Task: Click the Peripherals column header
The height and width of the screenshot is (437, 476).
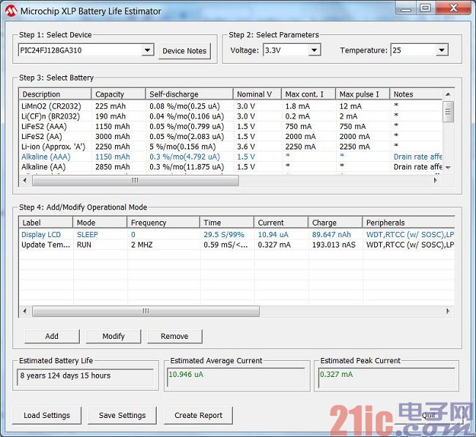Action: tap(409, 223)
